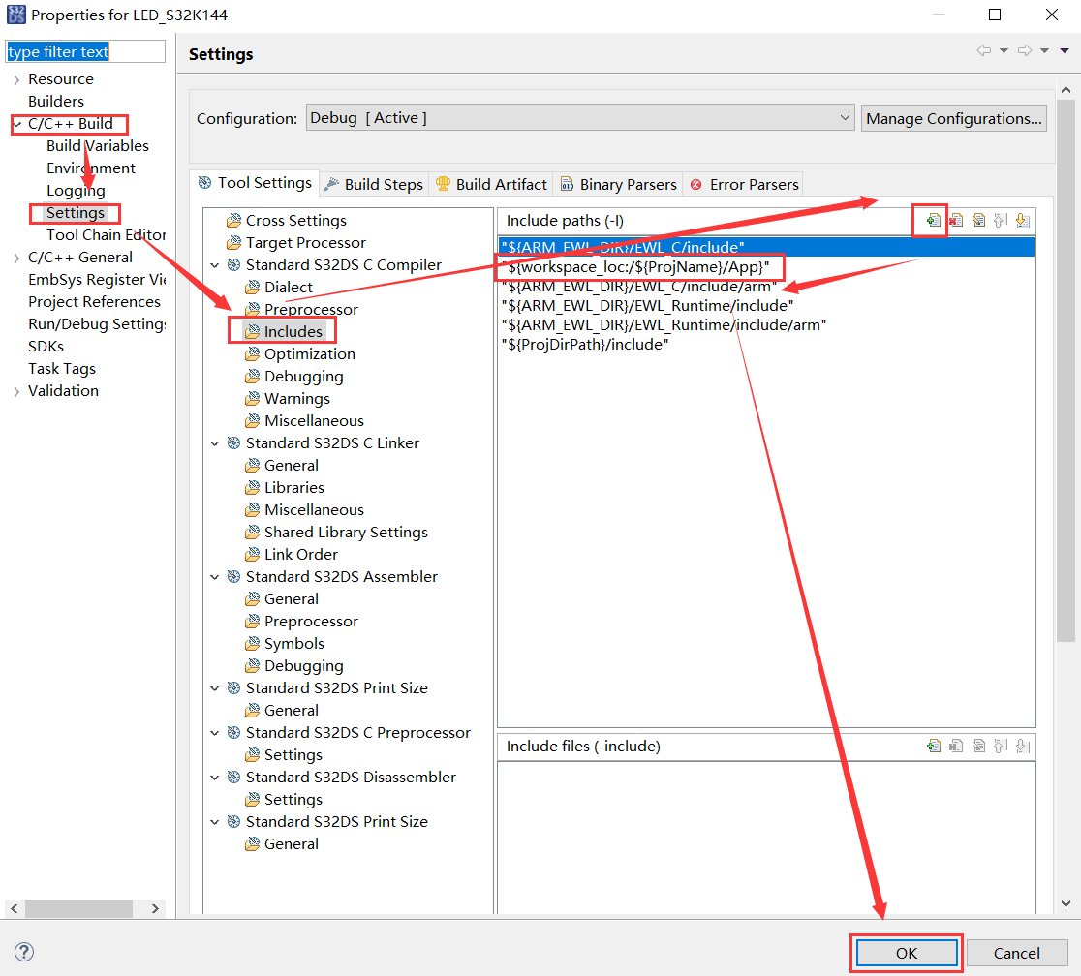Viewport: 1081px width, 976px height.
Task: Select Run/Debug Settings item
Action: point(97,324)
